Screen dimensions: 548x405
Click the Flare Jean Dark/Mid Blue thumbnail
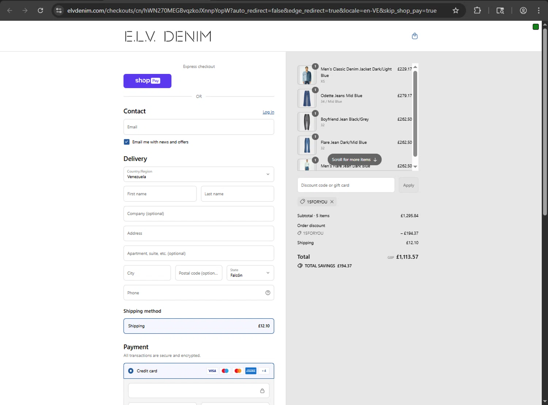tap(307, 145)
